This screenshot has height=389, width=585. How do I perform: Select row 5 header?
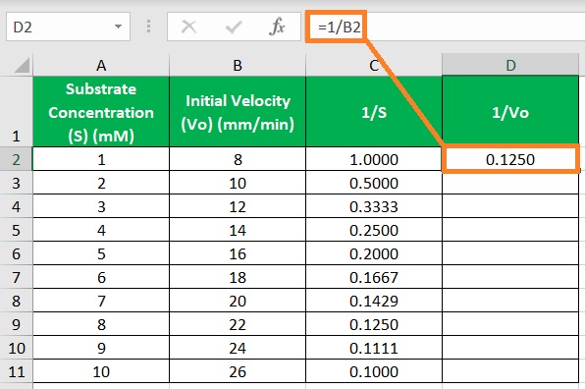(16, 230)
